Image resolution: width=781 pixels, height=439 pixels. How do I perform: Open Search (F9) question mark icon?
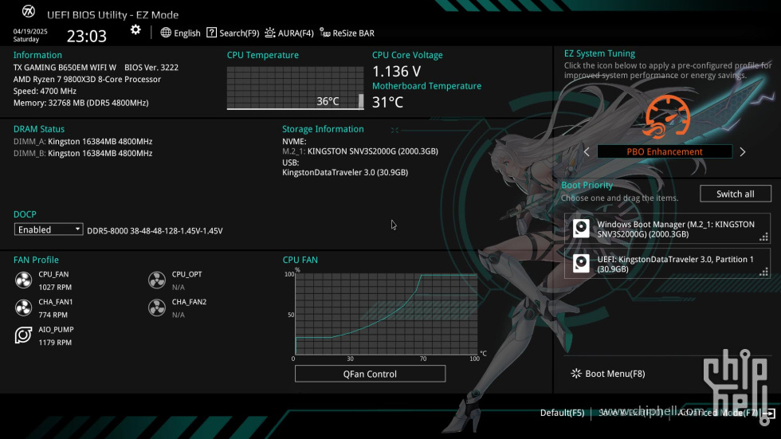click(x=212, y=33)
